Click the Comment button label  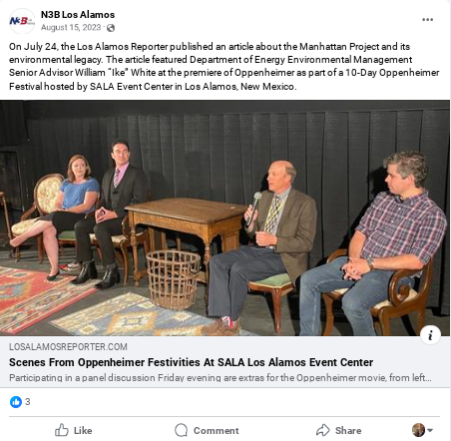(x=217, y=430)
